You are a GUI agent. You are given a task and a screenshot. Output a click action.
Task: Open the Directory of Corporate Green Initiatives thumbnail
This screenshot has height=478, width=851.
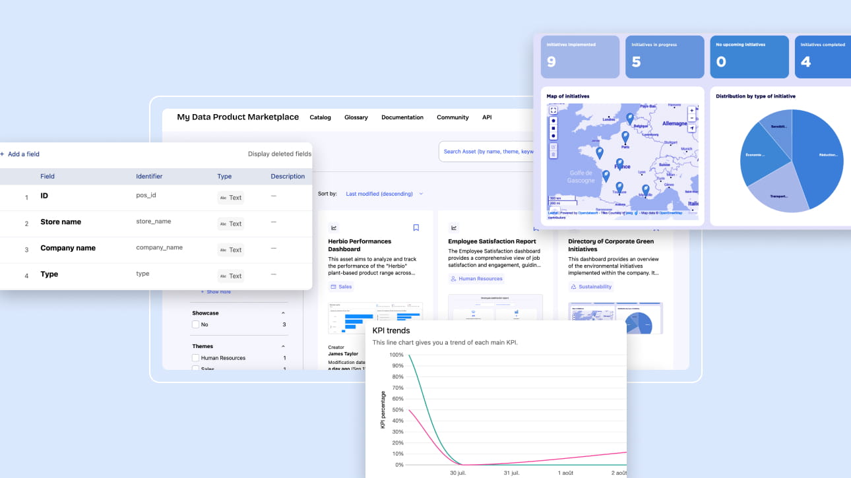(615, 318)
